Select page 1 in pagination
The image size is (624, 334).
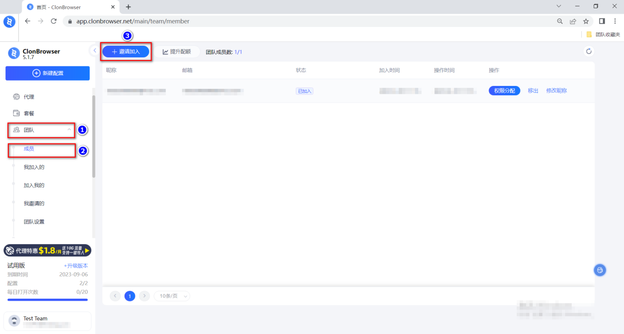point(130,296)
